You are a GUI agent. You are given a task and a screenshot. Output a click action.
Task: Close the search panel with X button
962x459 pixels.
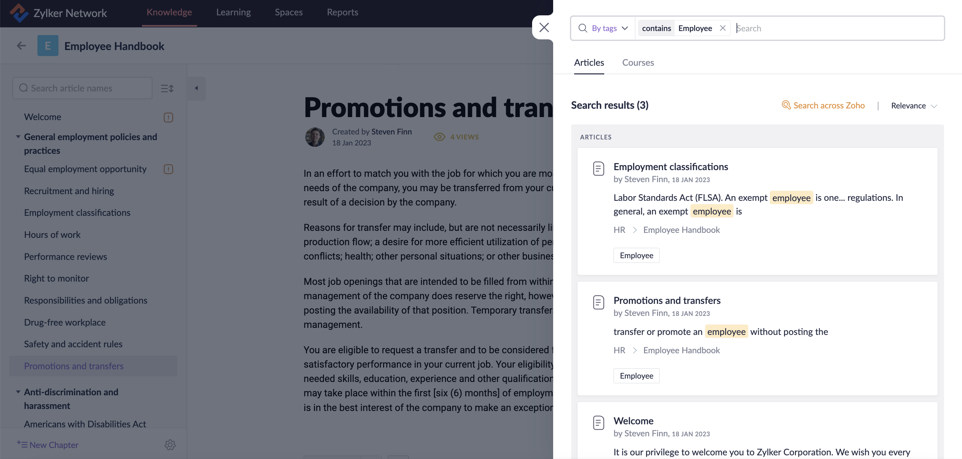544,28
